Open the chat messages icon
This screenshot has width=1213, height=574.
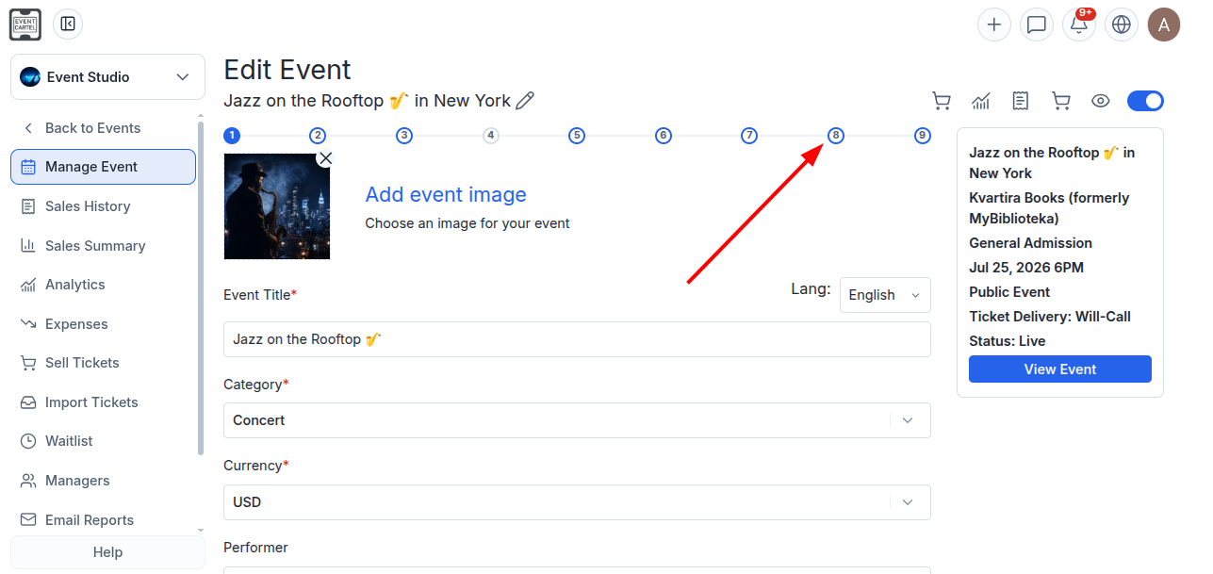pyautogui.click(x=1037, y=25)
